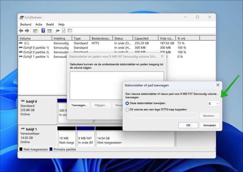Sort by the Vrije rui... column header
Screen dimensions: 243x172
click(167, 38)
